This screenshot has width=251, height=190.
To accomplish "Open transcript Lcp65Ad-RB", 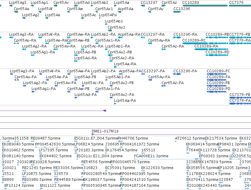I will click(x=85, y=52).
